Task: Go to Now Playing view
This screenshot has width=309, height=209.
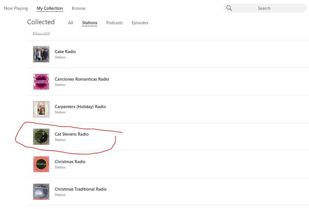Action: 16,8
